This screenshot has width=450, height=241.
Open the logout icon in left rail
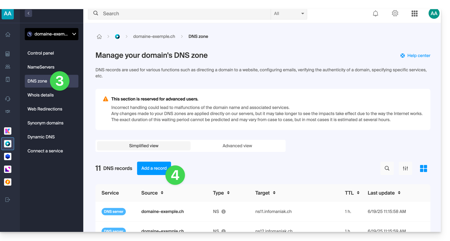click(8, 200)
